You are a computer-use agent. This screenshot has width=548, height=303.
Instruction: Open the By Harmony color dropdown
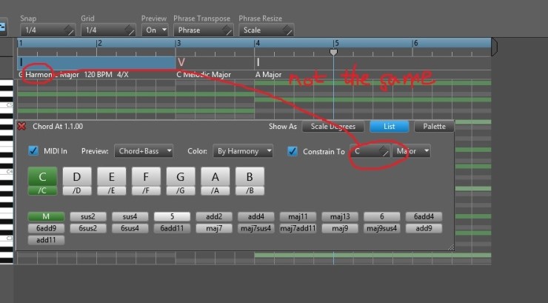point(243,151)
